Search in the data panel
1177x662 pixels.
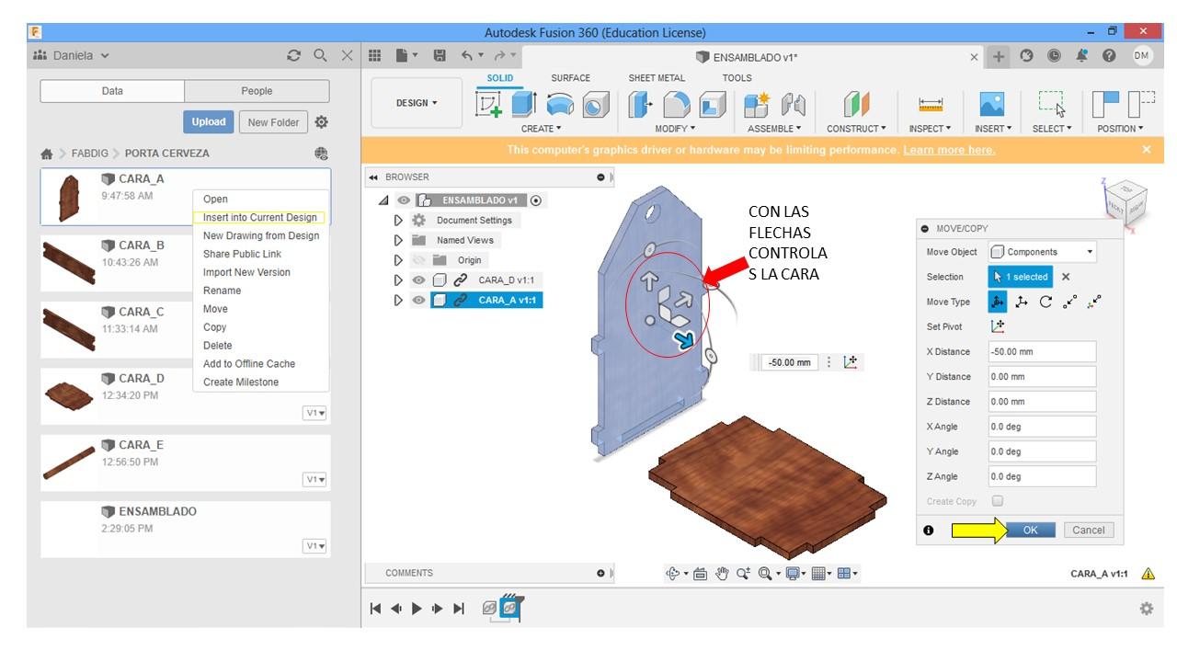click(320, 56)
